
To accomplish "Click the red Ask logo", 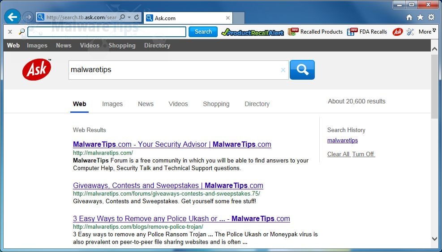I will 37,70.
